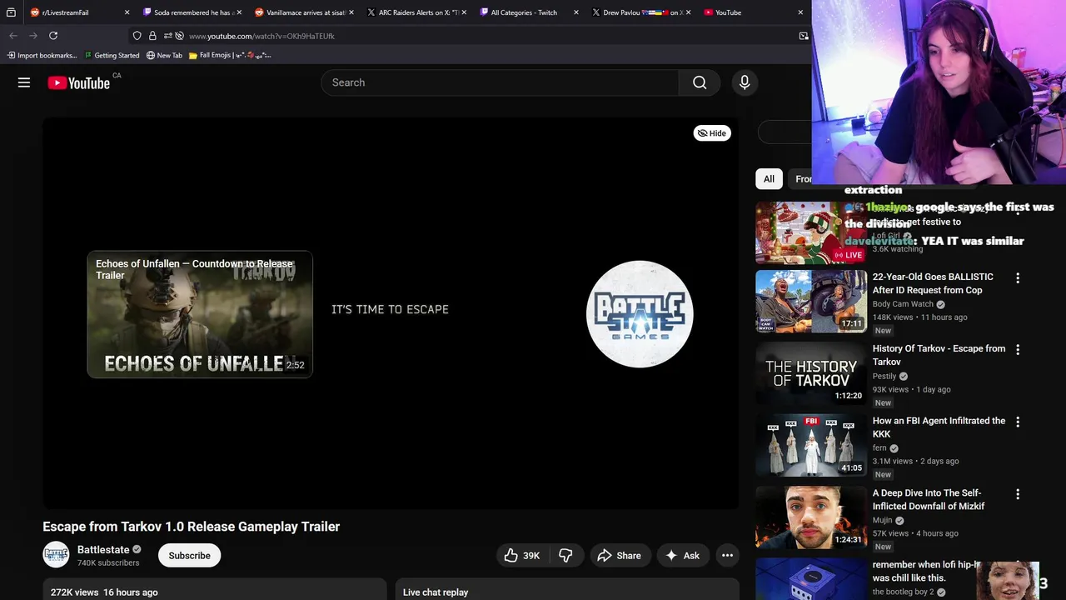Open the browser tab list icon
Screen dimensions: 1066x600
click(11, 12)
